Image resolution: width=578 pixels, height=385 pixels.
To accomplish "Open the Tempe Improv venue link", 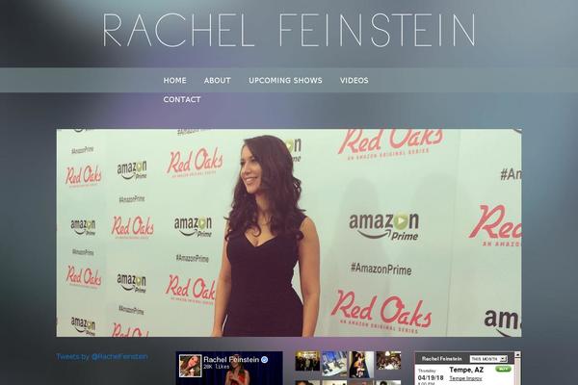I will pyautogui.click(x=465, y=378).
